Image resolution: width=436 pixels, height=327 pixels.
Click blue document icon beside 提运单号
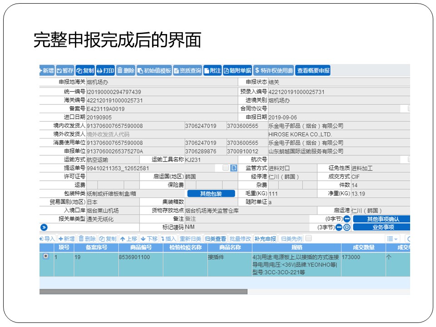click(x=234, y=168)
